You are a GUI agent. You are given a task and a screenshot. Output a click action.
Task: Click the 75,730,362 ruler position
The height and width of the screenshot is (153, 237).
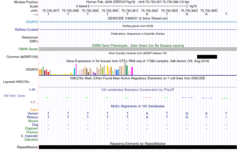pos(149,10)
